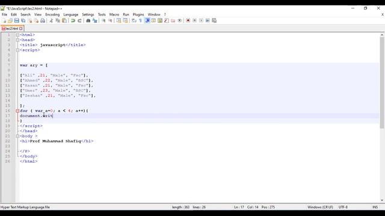Open the Tools menu

[x=102, y=14]
